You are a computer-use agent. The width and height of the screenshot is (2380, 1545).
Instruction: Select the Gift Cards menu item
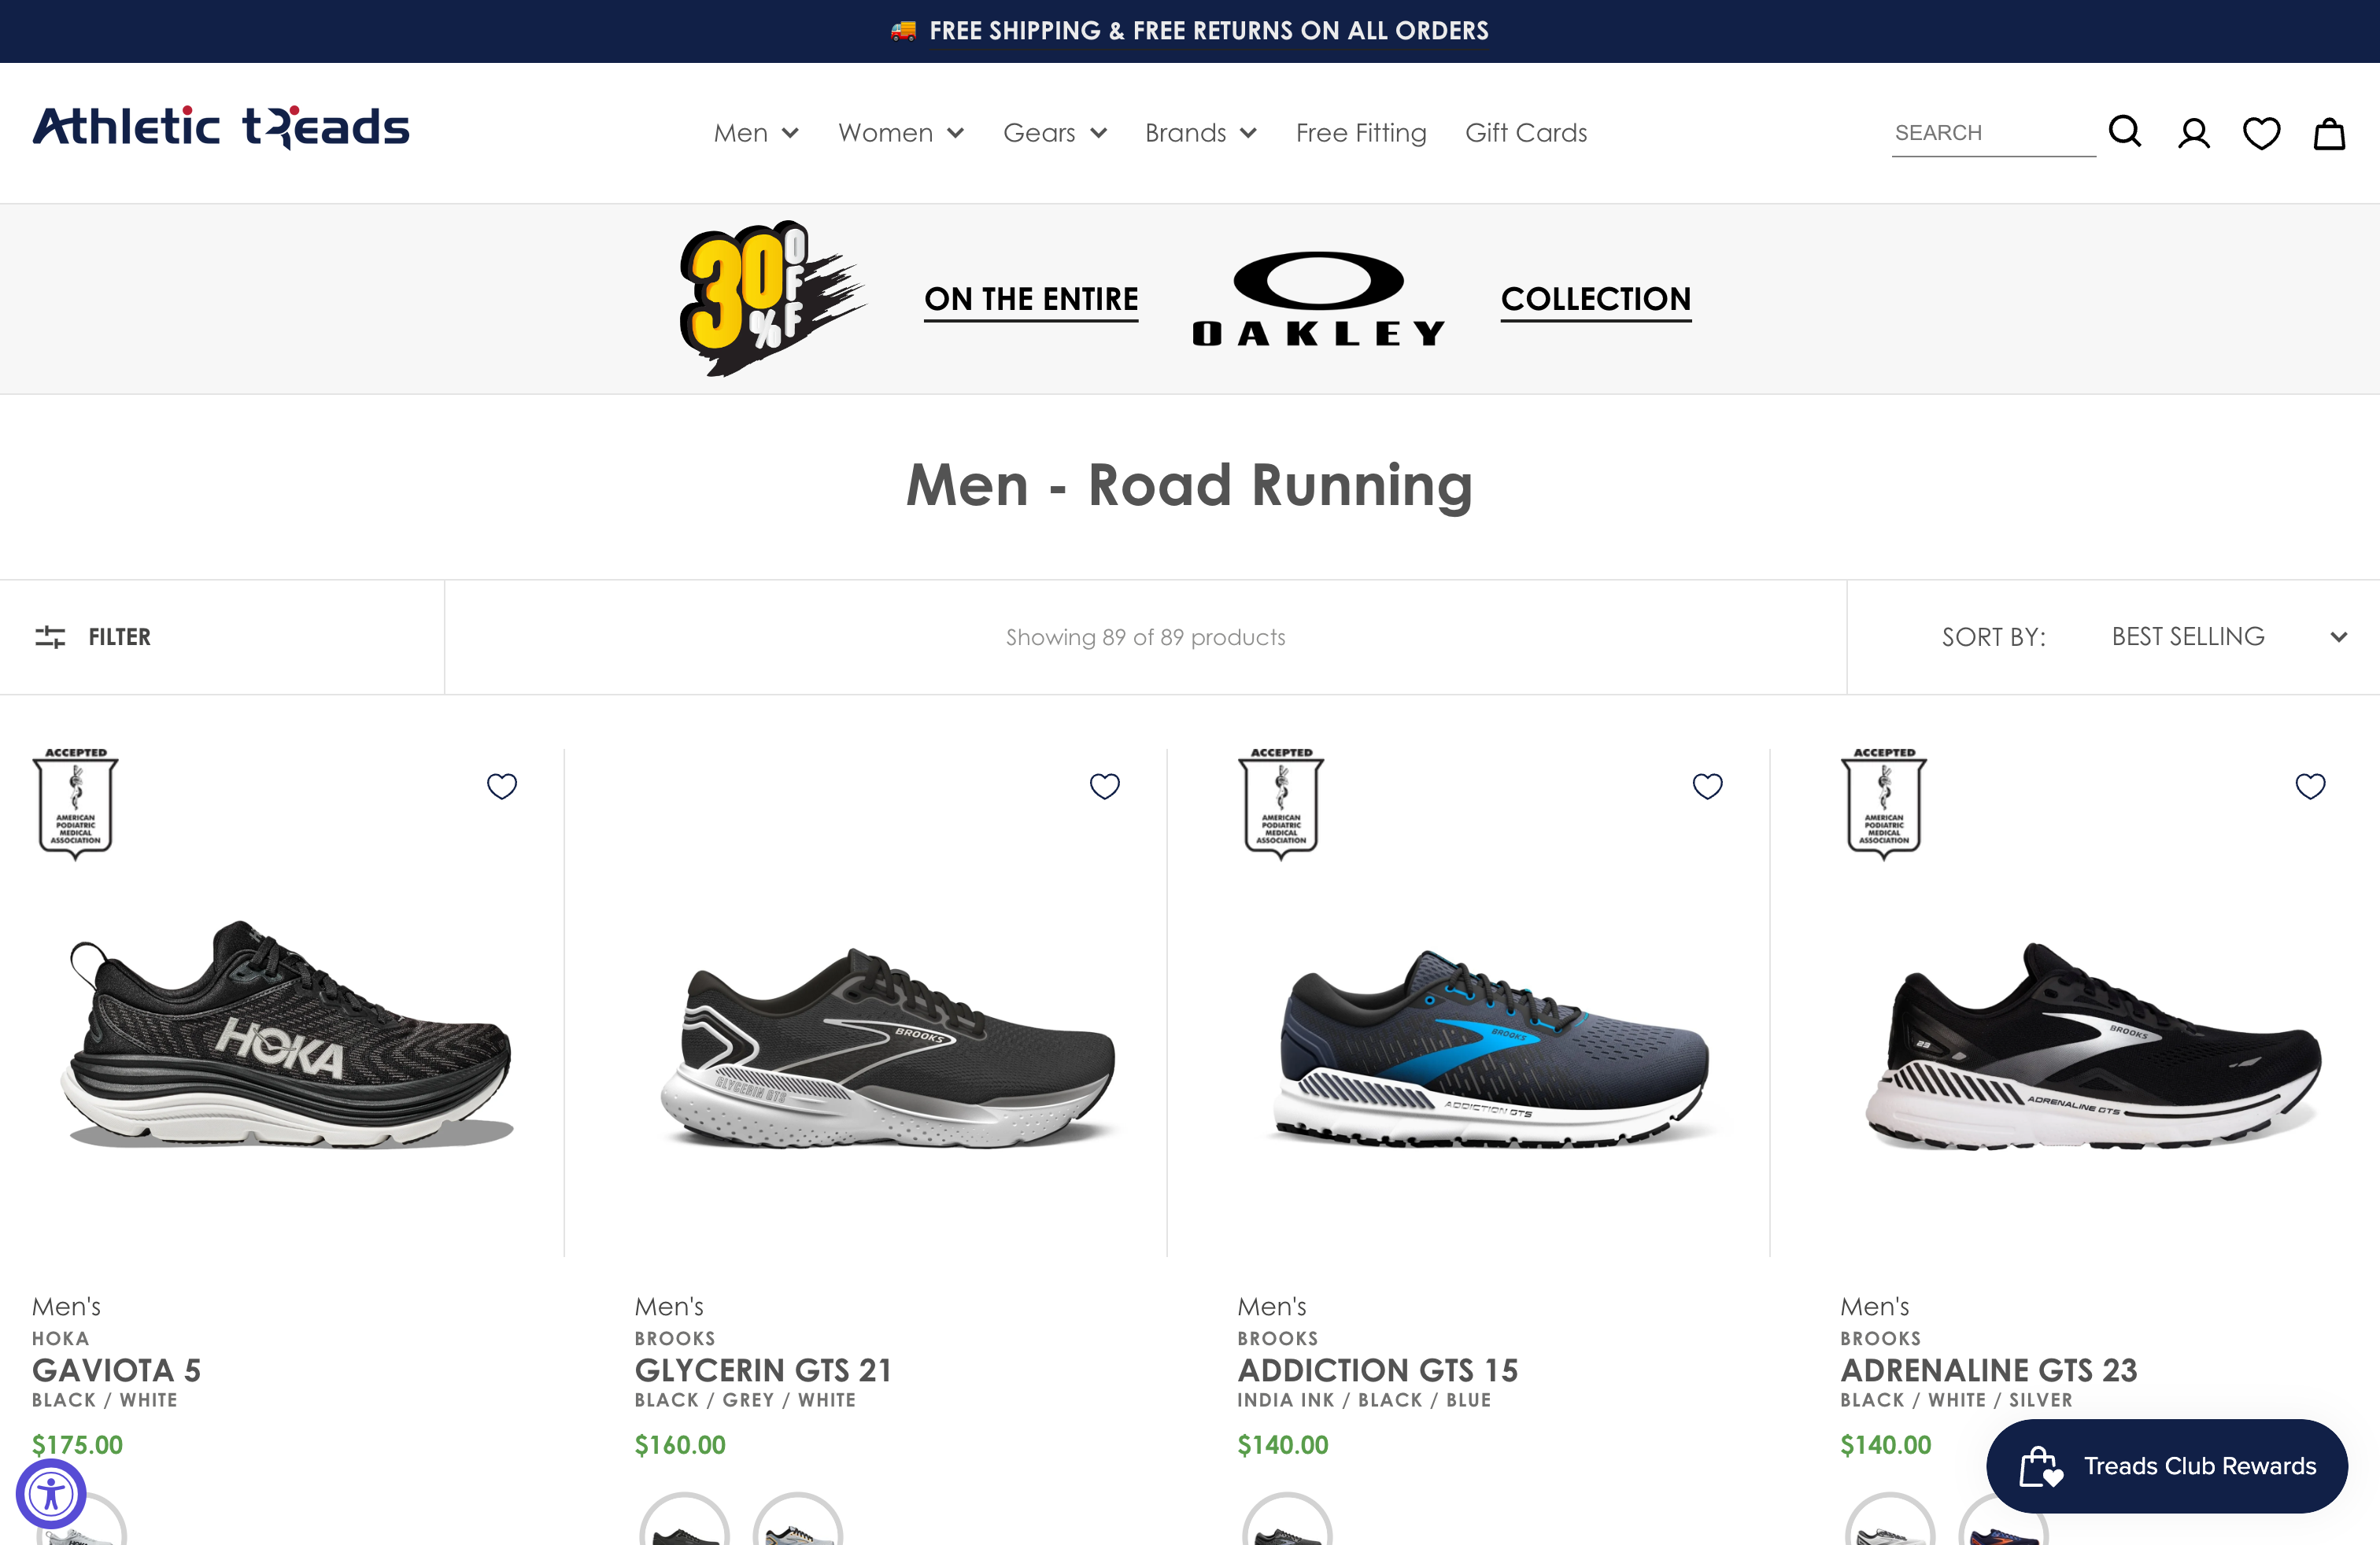[1526, 132]
